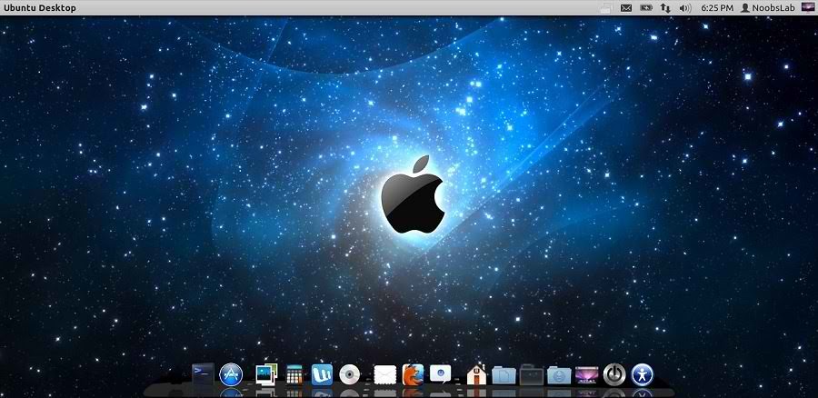
Task: Open the network up/down arrows indicator
Action: click(x=665, y=8)
